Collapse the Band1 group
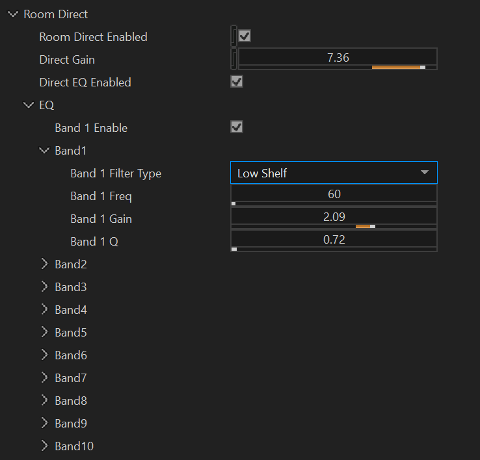 click(44, 150)
